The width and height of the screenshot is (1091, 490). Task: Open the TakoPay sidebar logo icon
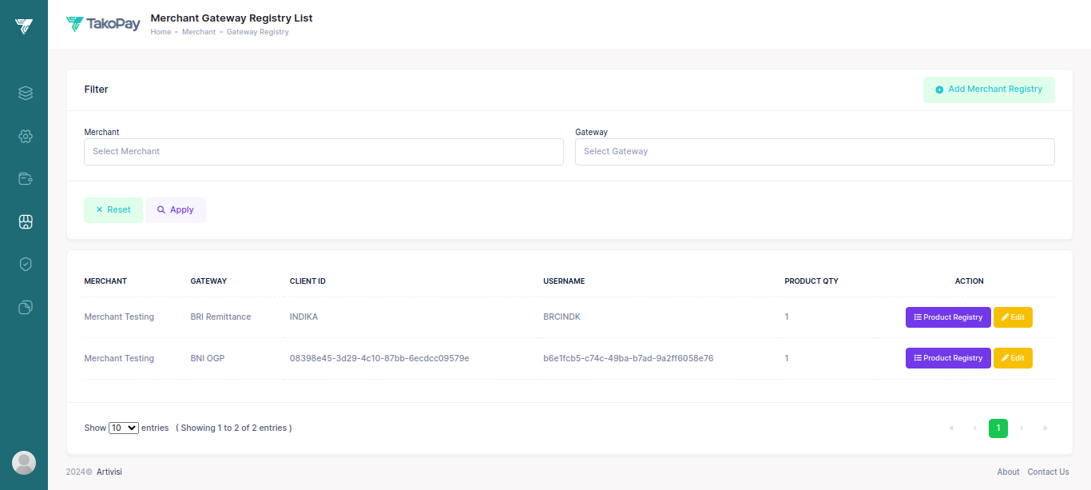click(24, 24)
